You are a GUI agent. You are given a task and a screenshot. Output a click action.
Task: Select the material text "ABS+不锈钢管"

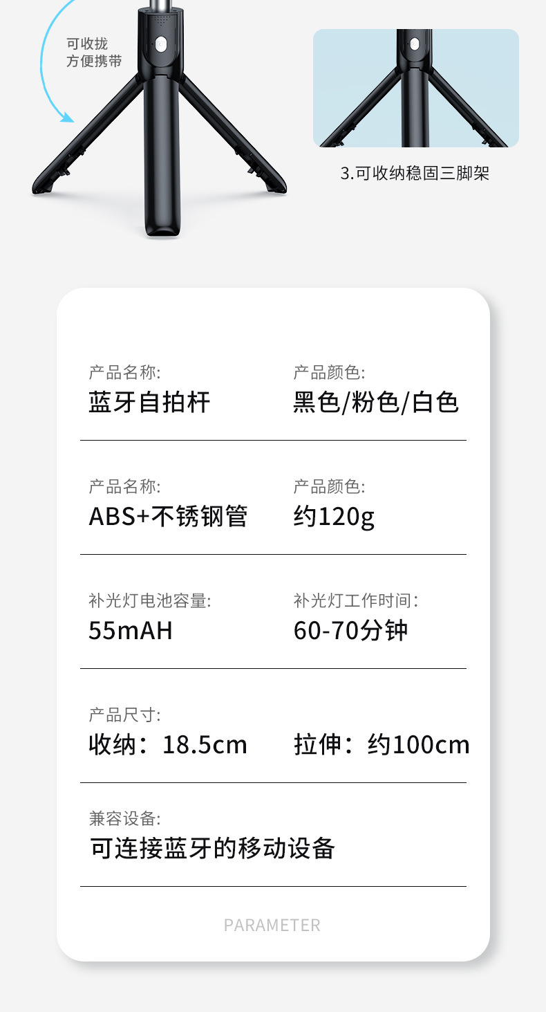168,517
